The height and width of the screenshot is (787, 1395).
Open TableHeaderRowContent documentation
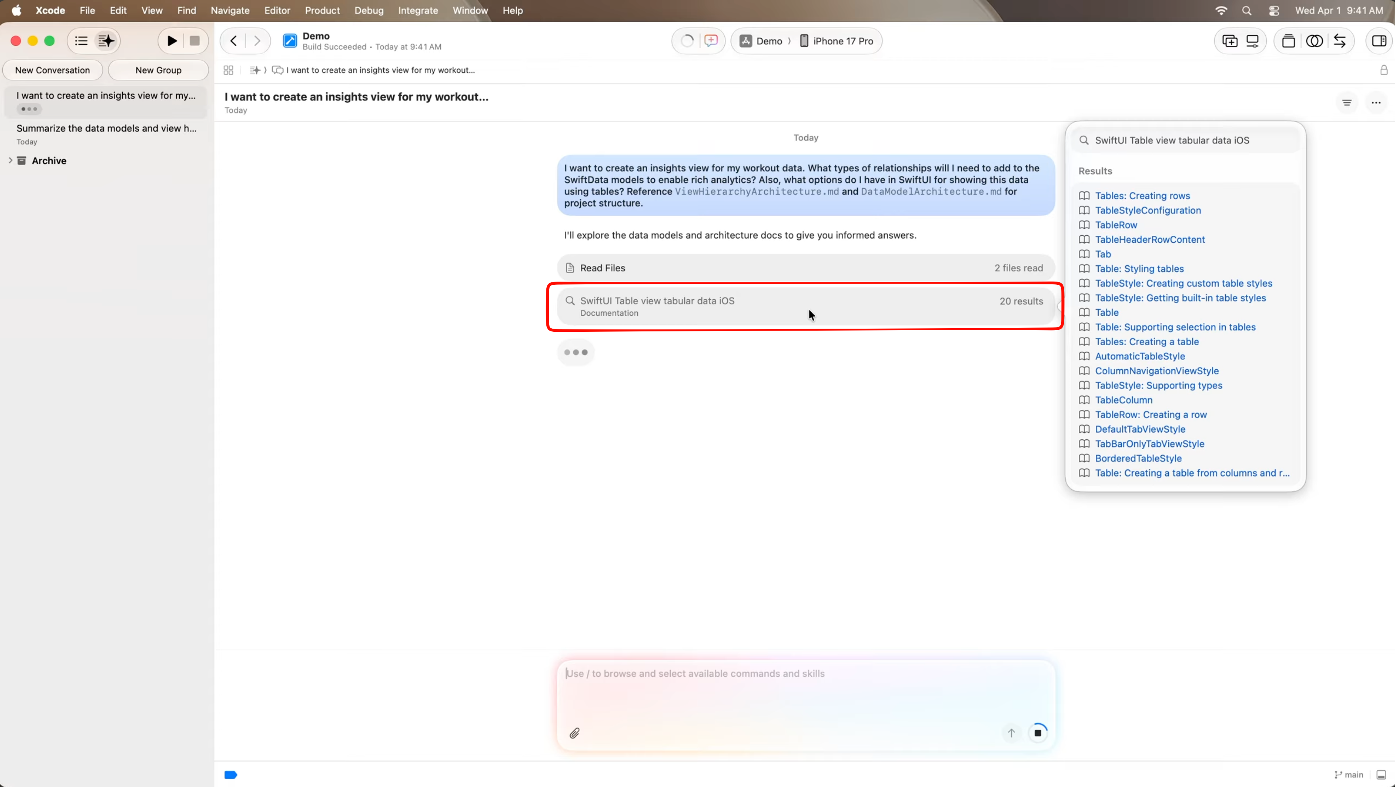(x=1150, y=239)
